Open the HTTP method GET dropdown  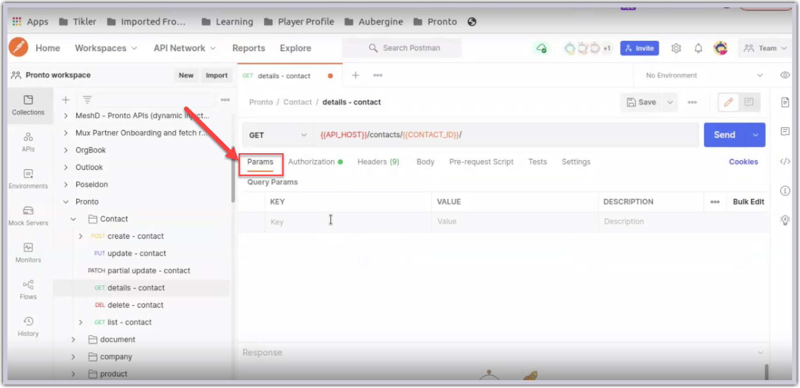pyautogui.click(x=278, y=135)
